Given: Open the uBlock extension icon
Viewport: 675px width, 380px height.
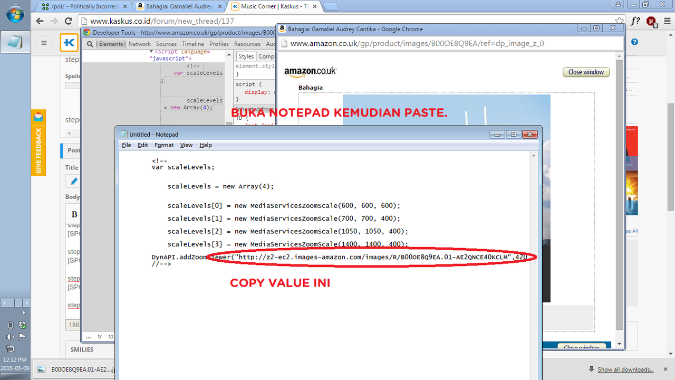Looking at the screenshot, I should pyautogui.click(x=651, y=21).
